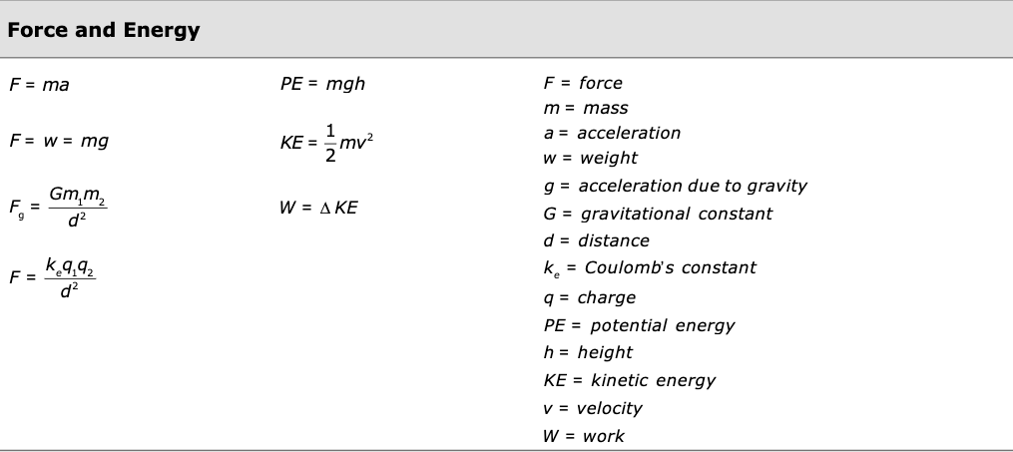Select the 'm = mass' definition
The image size is (1013, 452).
point(585,108)
